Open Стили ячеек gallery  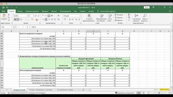pyautogui.click(x=110, y=18)
